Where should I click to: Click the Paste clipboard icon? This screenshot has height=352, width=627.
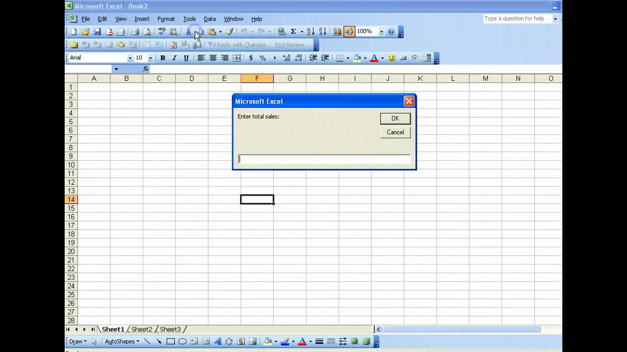(212, 32)
